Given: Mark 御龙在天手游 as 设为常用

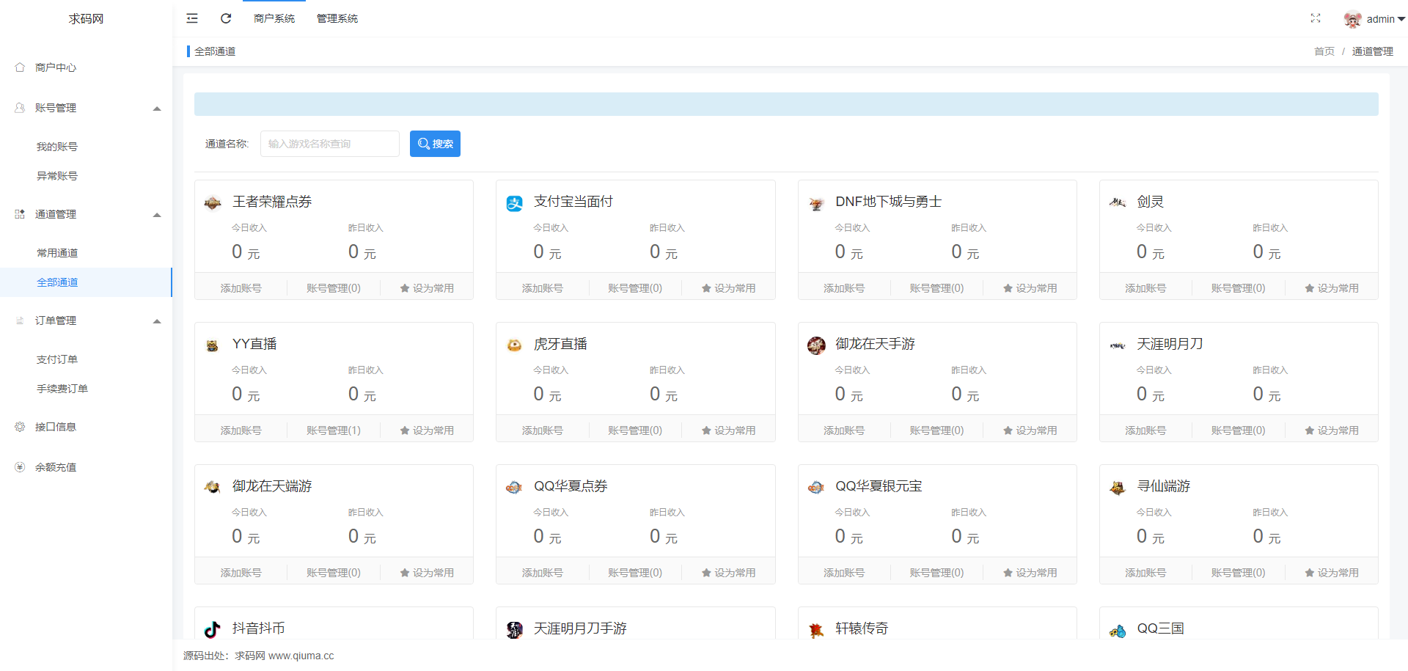Looking at the screenshot, I should coord(1030,430).
